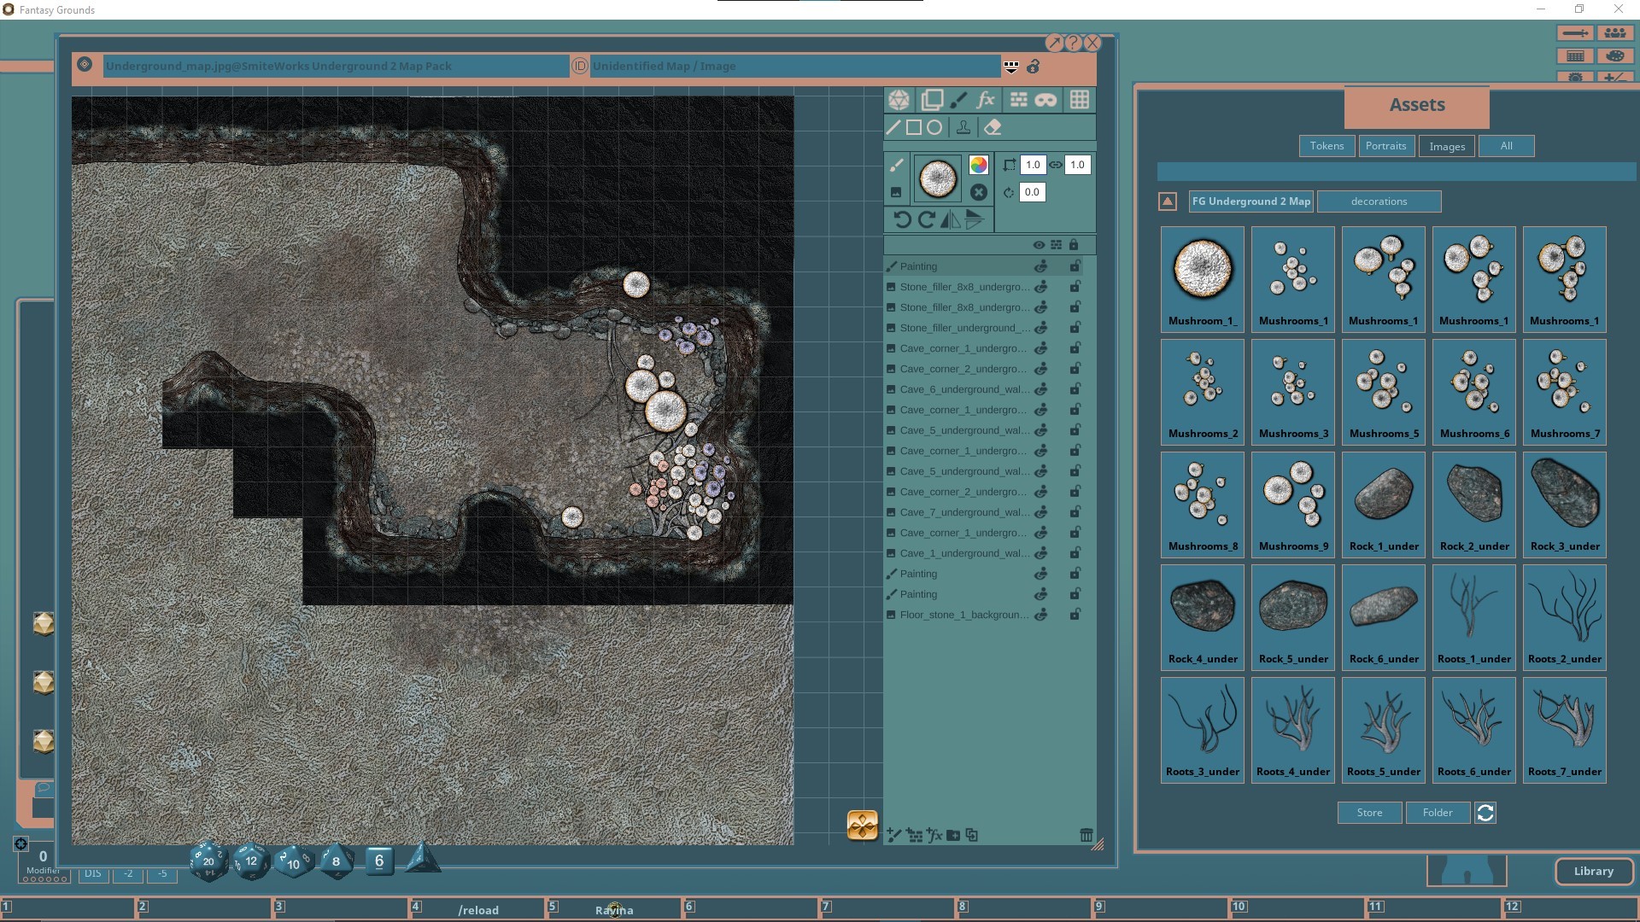The width and height of the screenshot is (1640, 922).
Task: Open the mask tools panel
Action: click(x=1046, y=100)
